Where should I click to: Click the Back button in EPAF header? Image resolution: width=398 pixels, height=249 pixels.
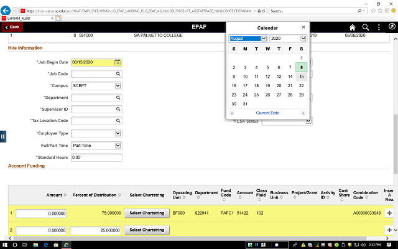[x=12, y=27]
